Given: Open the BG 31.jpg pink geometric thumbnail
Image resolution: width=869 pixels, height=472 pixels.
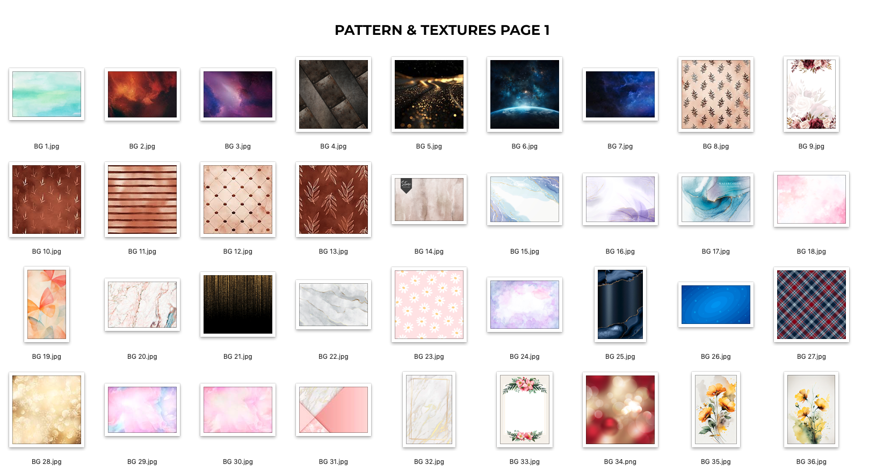Looking at the screenshot, I should pyautogui.click(x=334, y=410).
